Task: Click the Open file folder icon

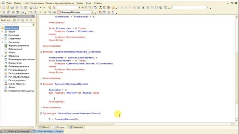Action: pos(8,7)
